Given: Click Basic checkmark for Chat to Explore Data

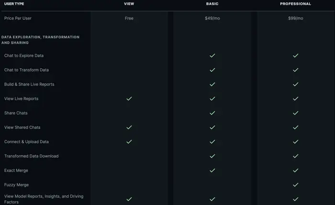Looking at the screenshot, I should click(212, 56).
